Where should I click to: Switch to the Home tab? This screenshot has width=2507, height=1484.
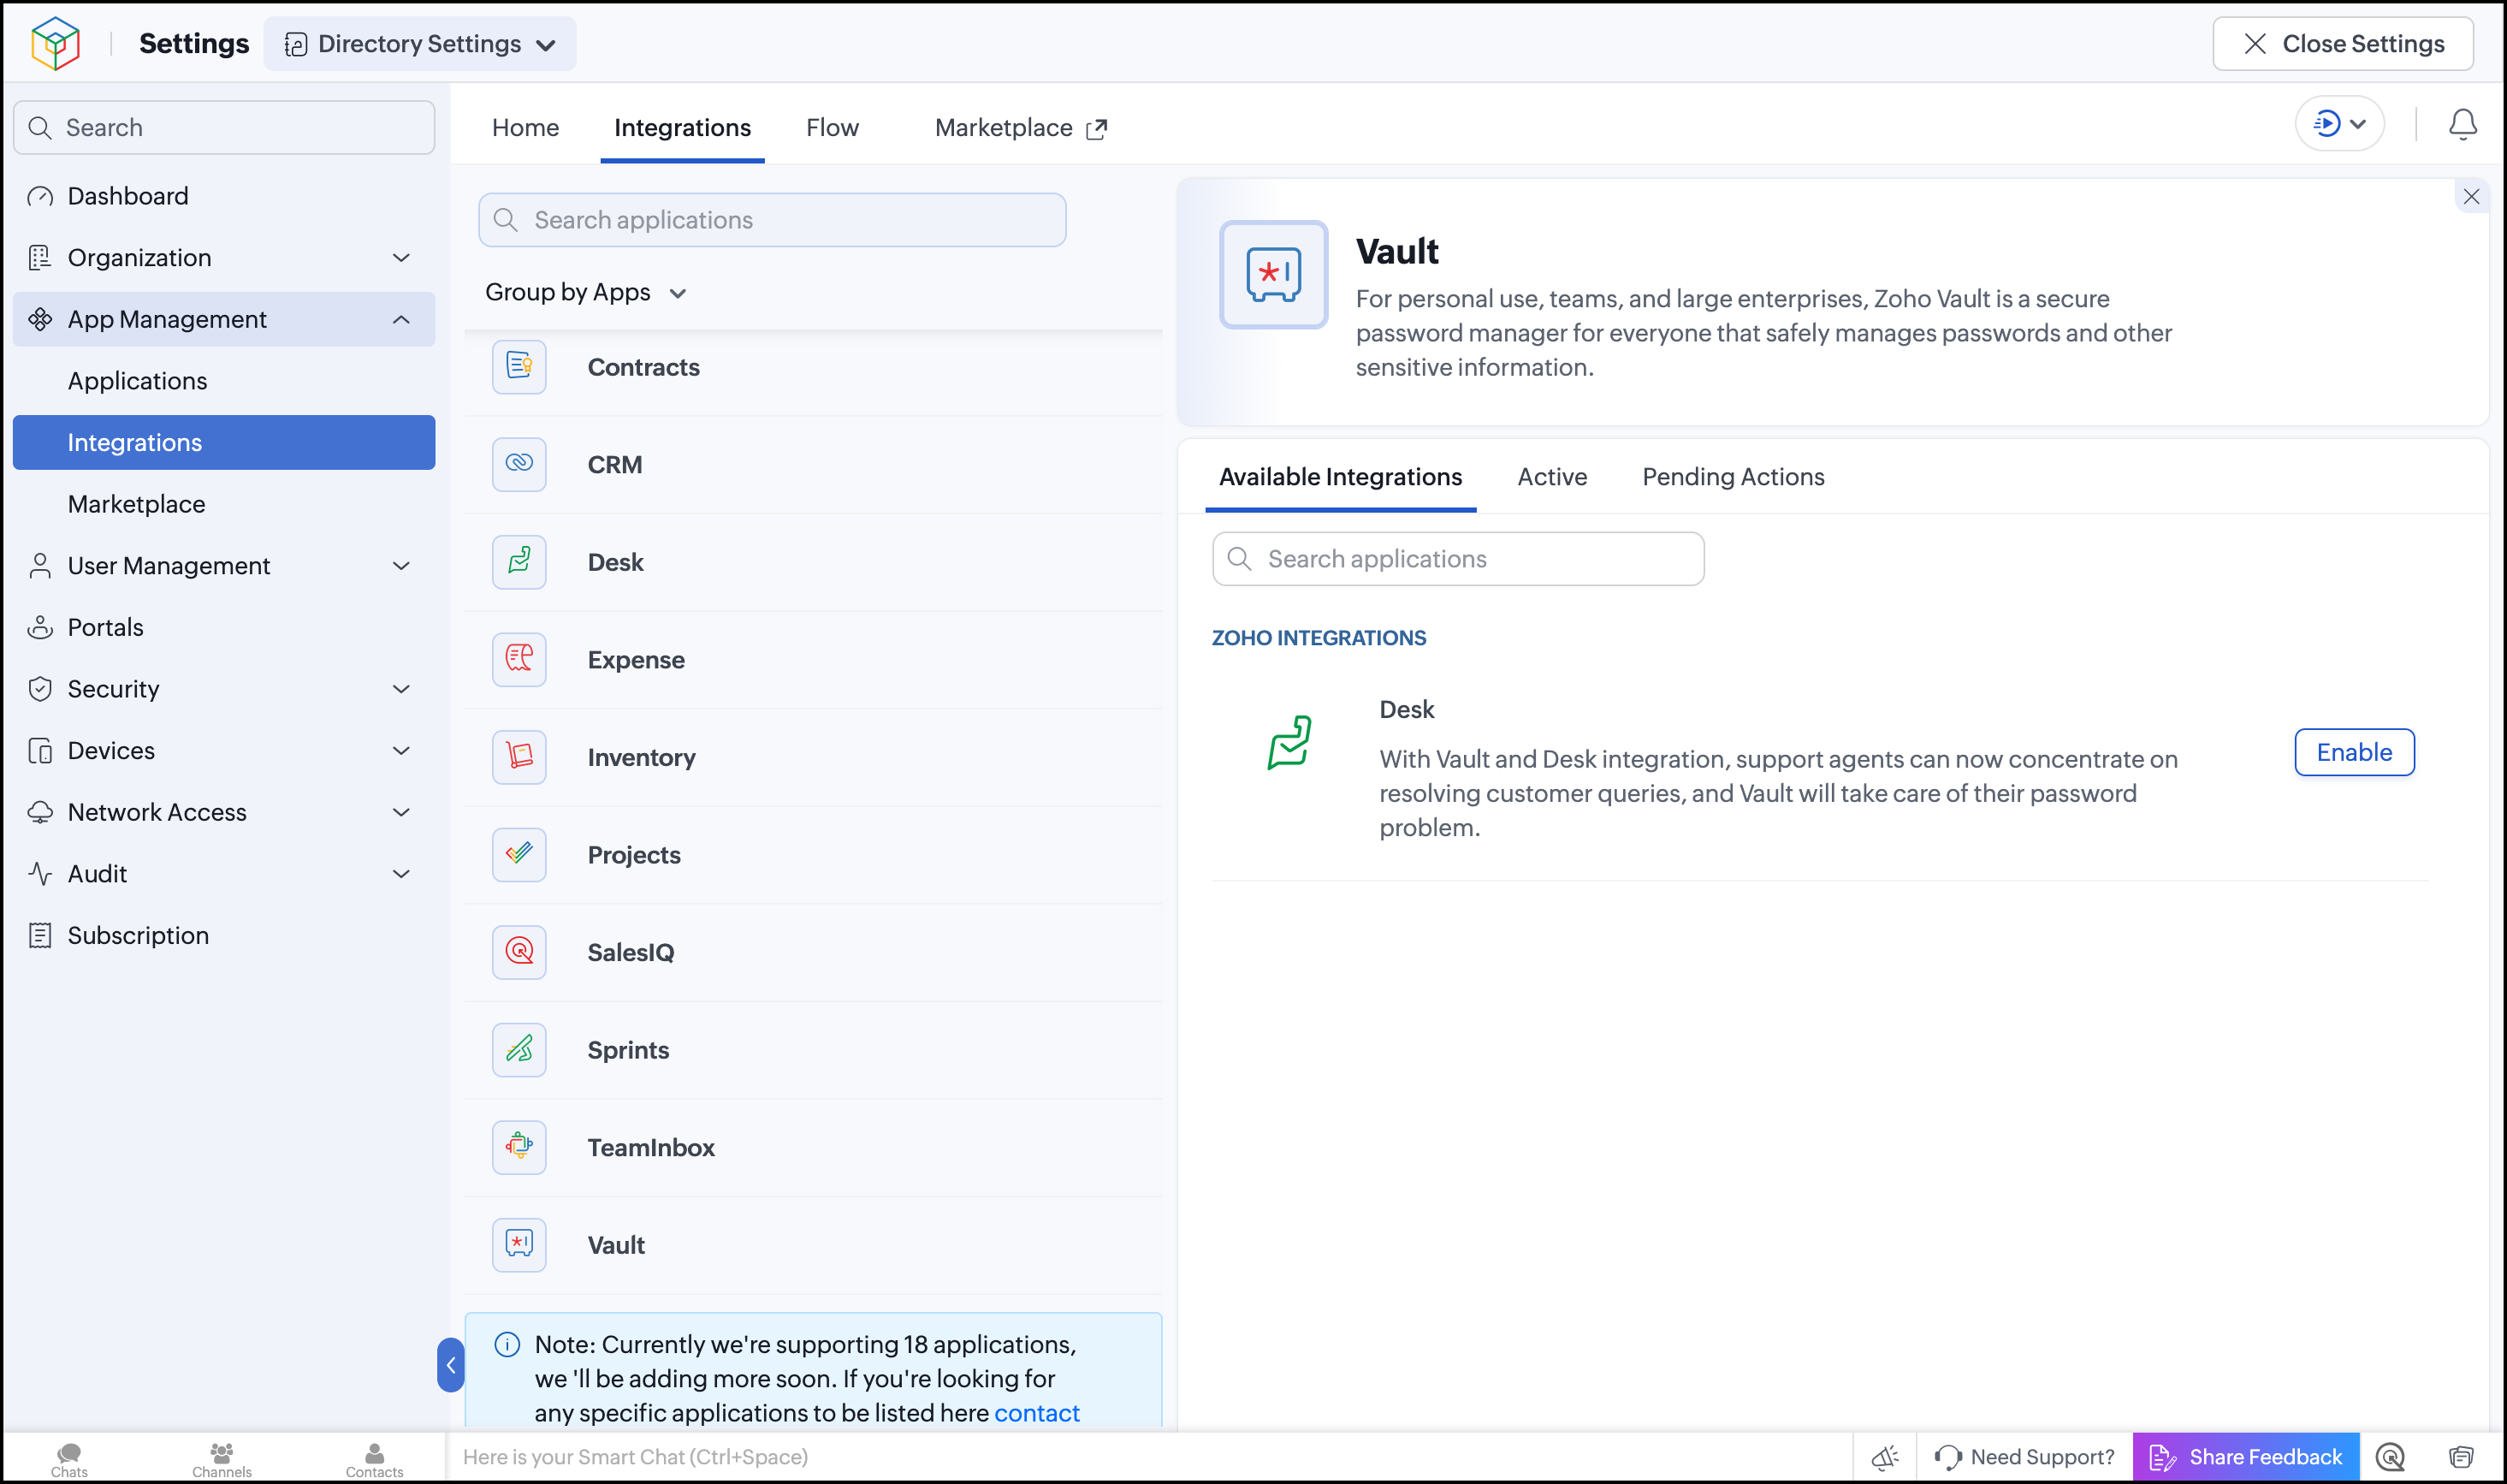[x=526, y=128]
